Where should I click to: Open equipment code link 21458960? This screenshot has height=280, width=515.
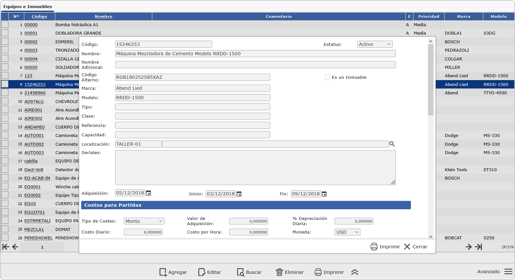coord(35,93)
